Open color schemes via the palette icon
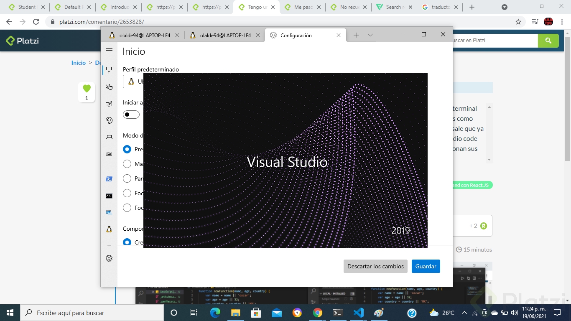 109,120
